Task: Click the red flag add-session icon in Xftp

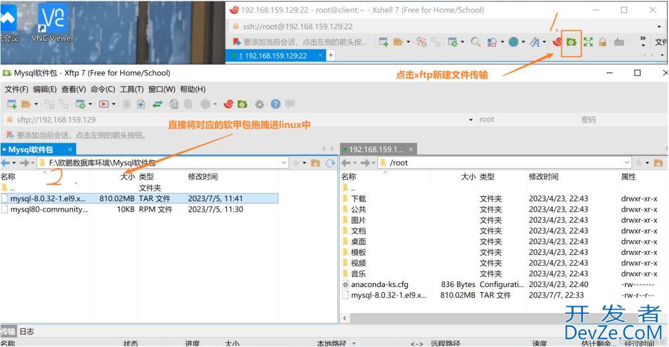Action: coord(10,135)
